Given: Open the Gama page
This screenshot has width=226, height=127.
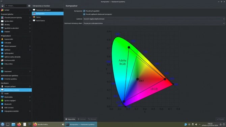Looking at the screenshot, I should [48, 17].
